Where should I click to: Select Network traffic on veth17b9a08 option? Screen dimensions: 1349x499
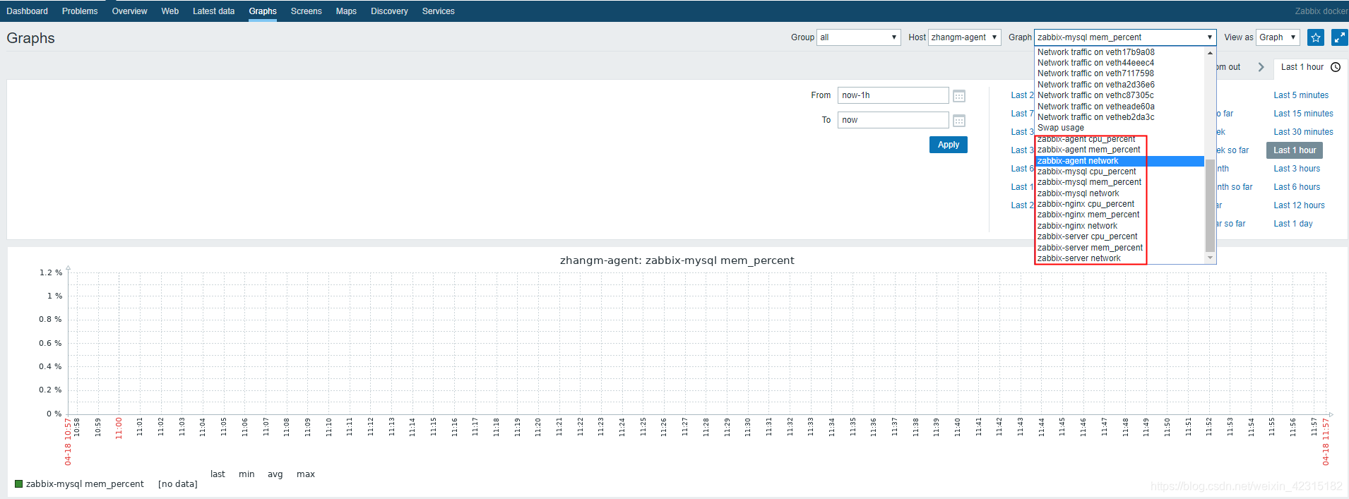click(1119, 52)
